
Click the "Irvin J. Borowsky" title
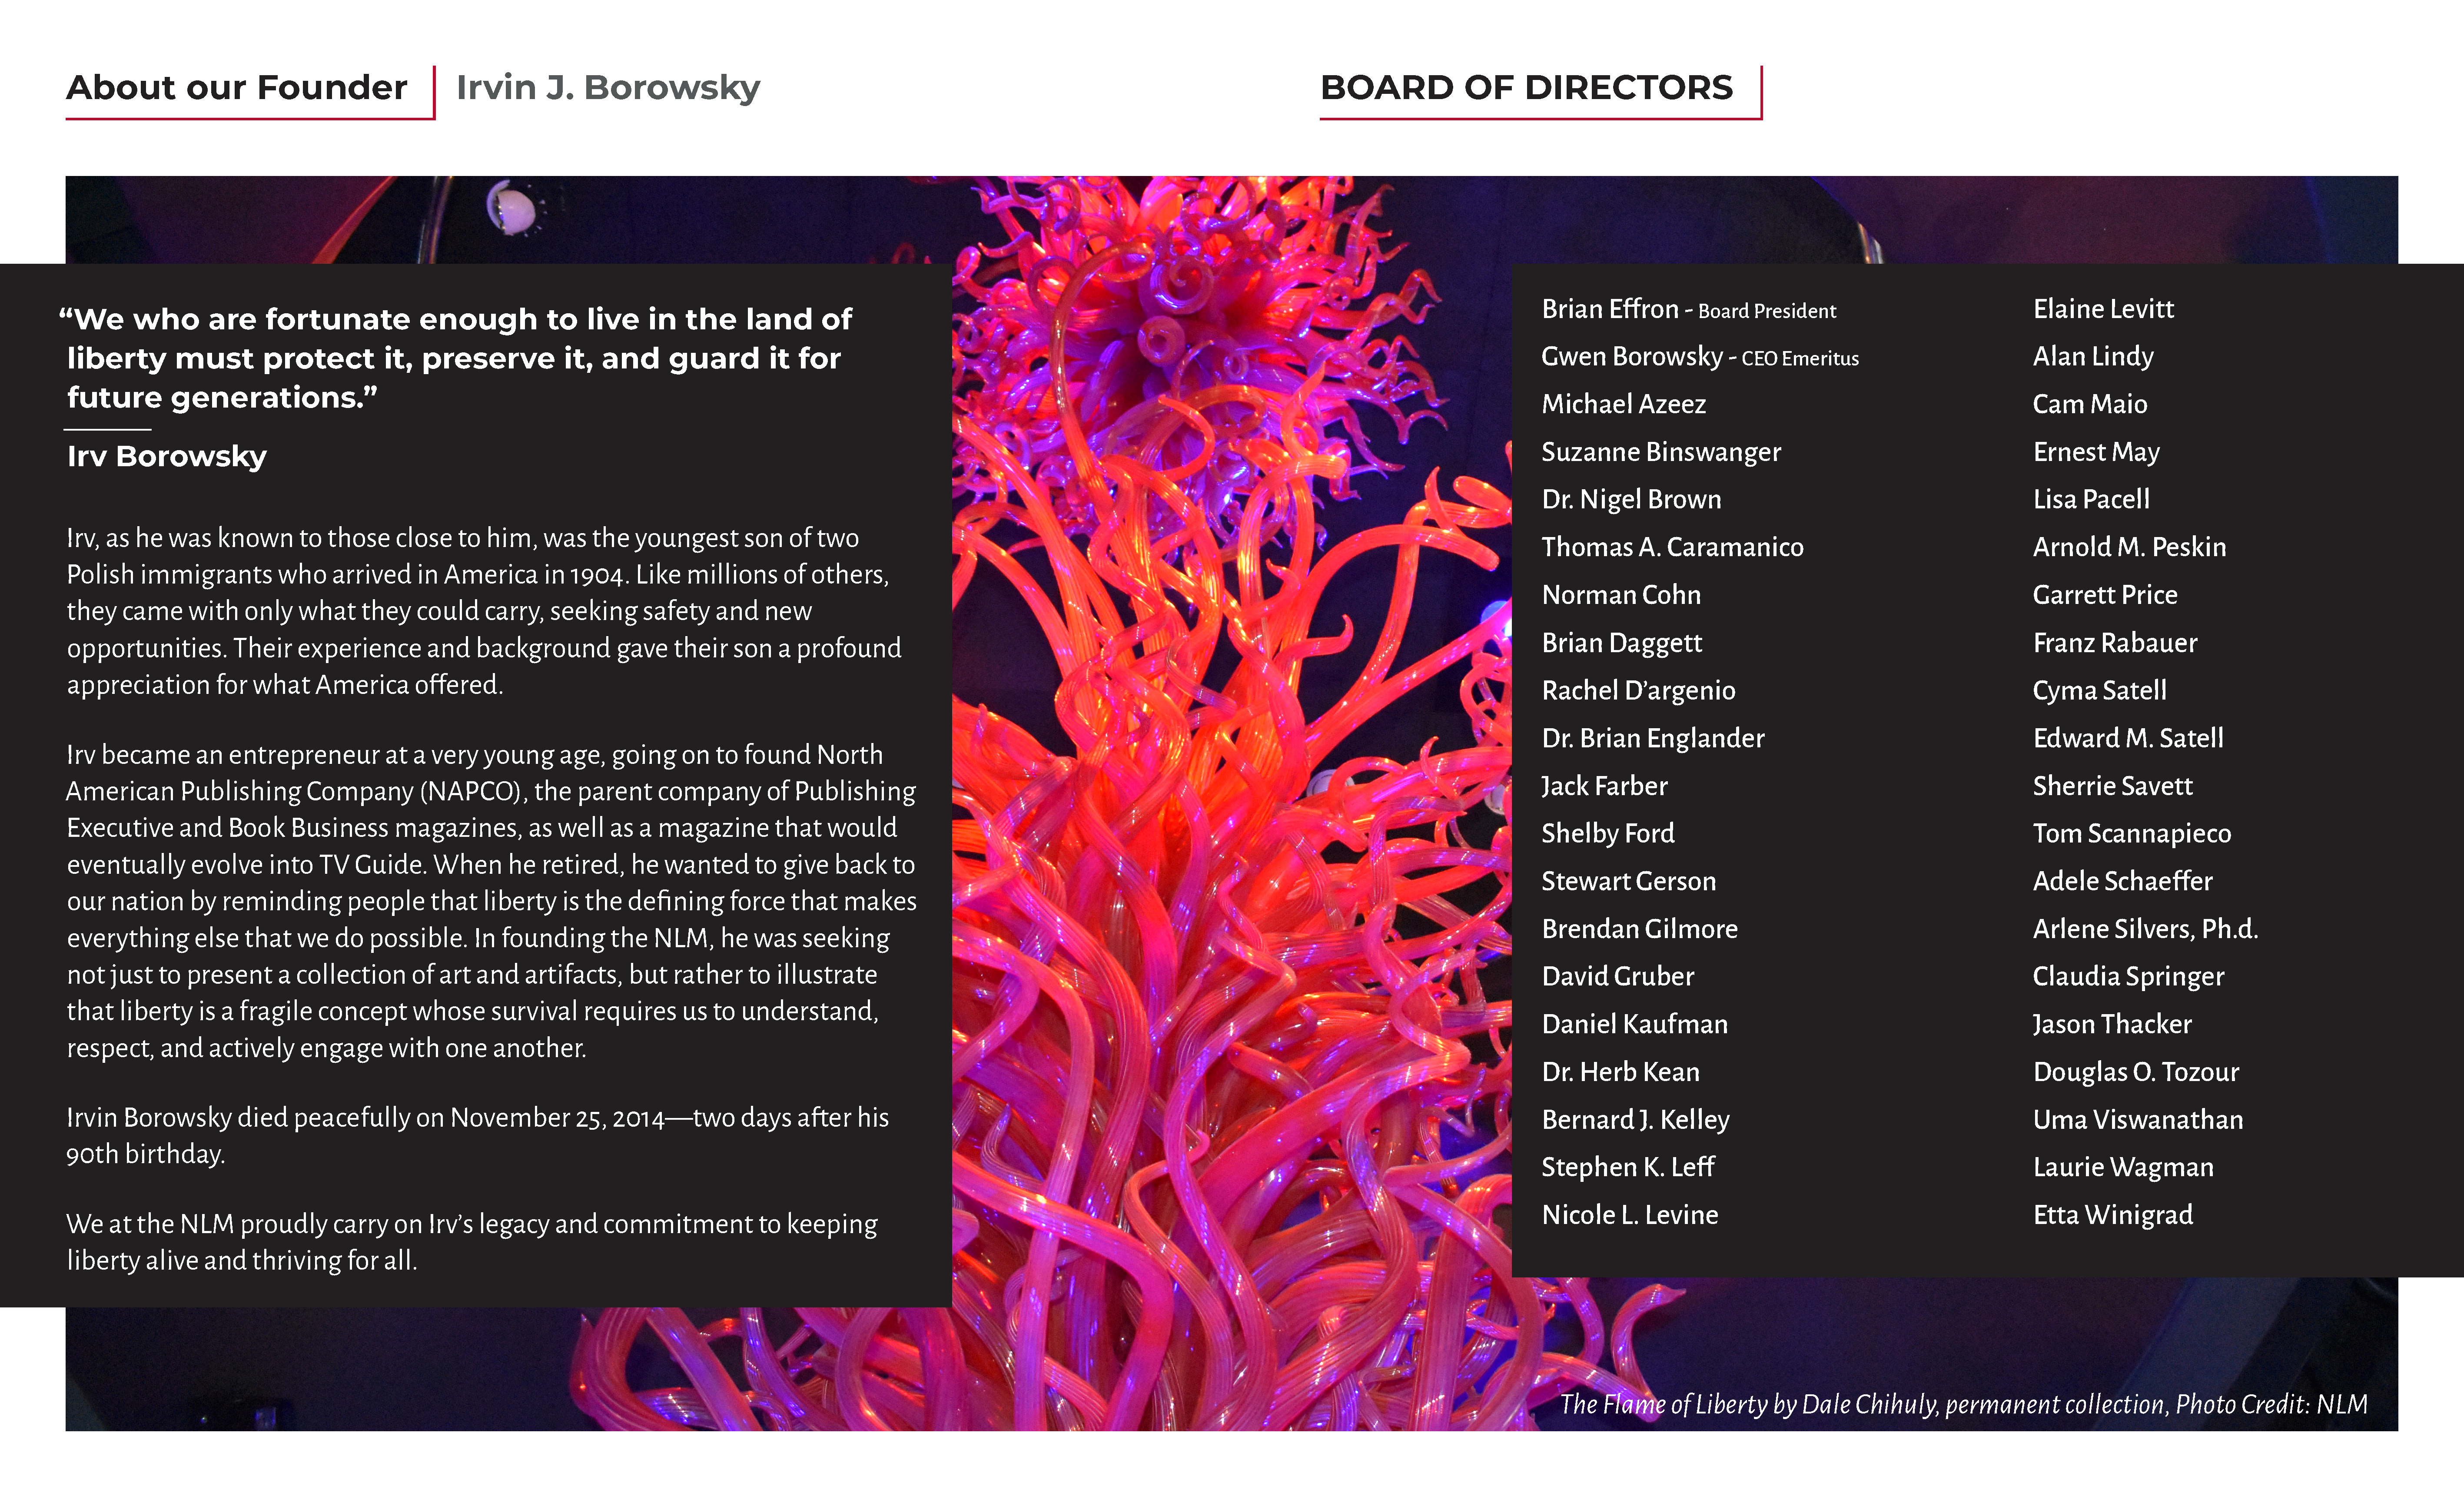pos(608,88)
